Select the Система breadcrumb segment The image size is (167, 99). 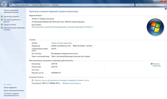coord(55,5)
